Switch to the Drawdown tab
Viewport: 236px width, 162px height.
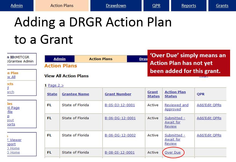click(116, 5)
